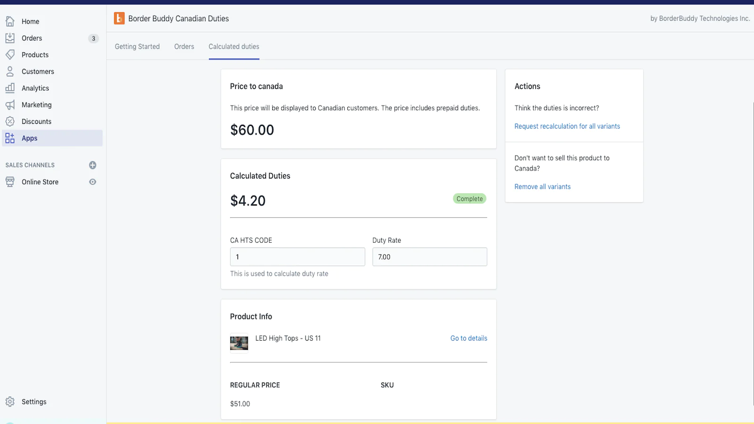Click the Discounts percent badge icon
This screenshot has width=754, height=424.
click(x=10, y=122)
